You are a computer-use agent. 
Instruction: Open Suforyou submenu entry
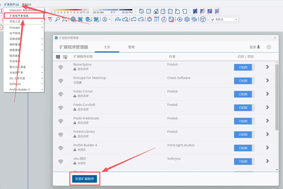tap(24, 84)
